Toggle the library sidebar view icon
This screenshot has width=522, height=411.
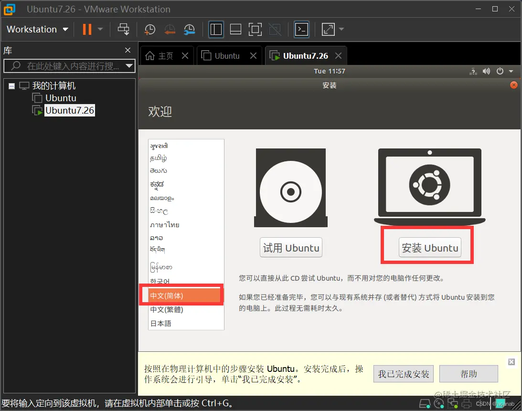tap(216, 29)
